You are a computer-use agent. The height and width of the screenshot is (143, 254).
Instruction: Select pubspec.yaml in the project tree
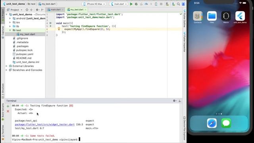click(x=25, y=54)
